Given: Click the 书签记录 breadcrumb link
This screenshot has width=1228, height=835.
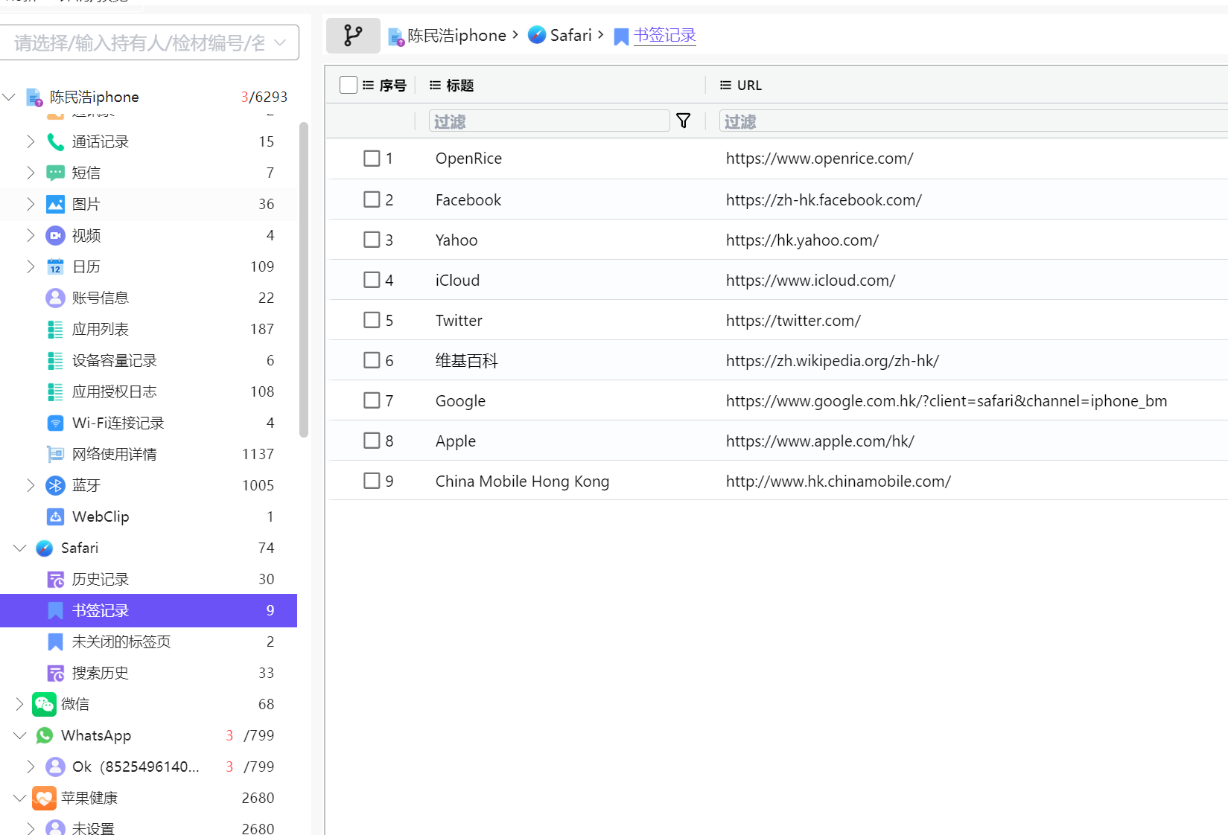Looking at the screenshot, I should [x=664, y=35].
